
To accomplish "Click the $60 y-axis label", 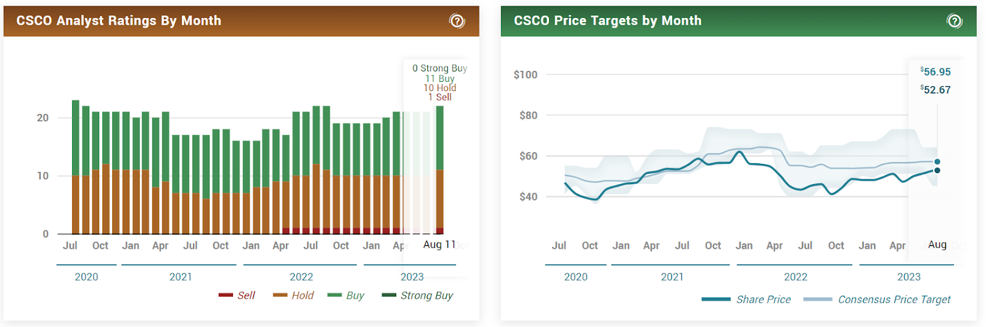I will pyautogui.click(x=528, y=156).
